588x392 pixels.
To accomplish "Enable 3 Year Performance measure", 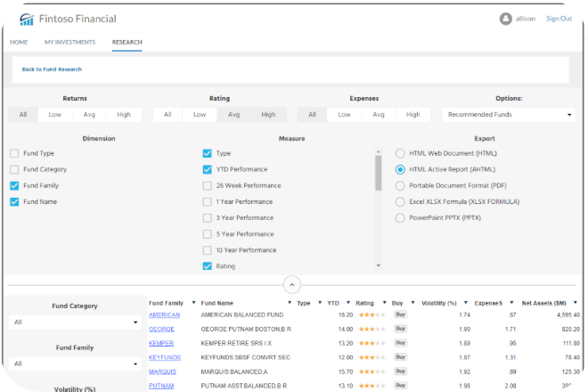I will tap(207, 218).
